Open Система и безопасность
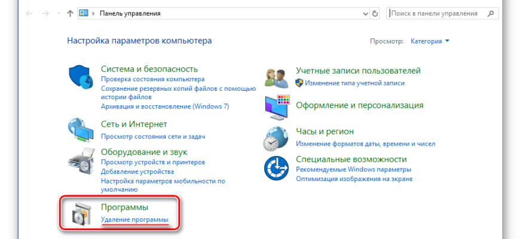Screen dimensions: 520x239 [x=149, y=69]
